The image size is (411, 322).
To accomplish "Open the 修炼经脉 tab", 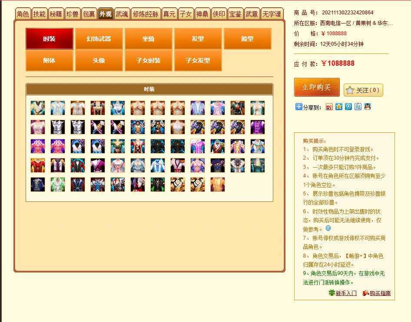I will tap(146, 13).
